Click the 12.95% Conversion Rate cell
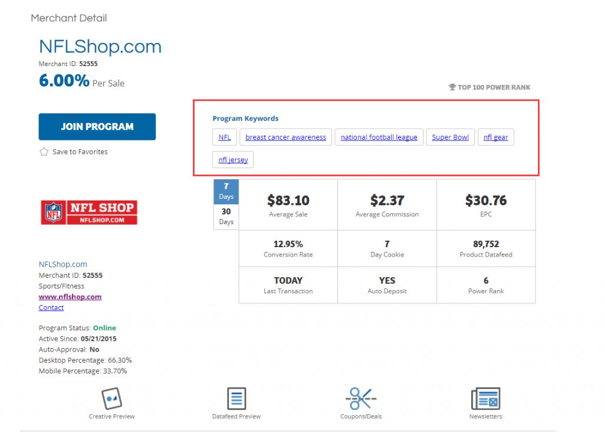 [288, 248]
